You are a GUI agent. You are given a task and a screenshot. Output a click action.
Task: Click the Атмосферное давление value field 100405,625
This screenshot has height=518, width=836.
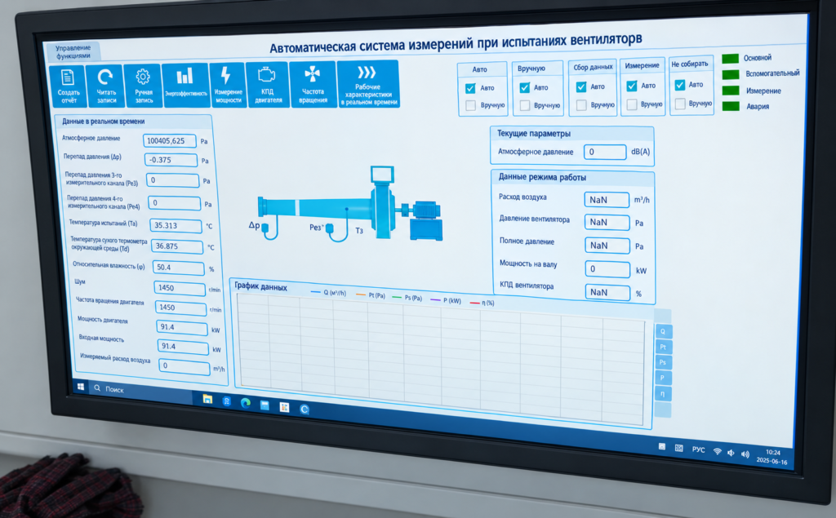[170, 140]
